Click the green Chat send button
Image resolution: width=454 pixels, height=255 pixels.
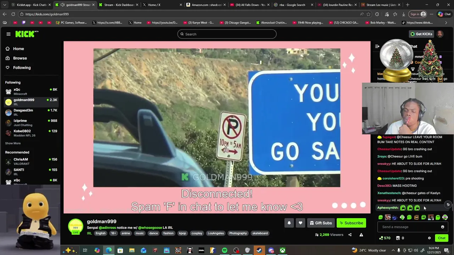click(x=442, y=238)
